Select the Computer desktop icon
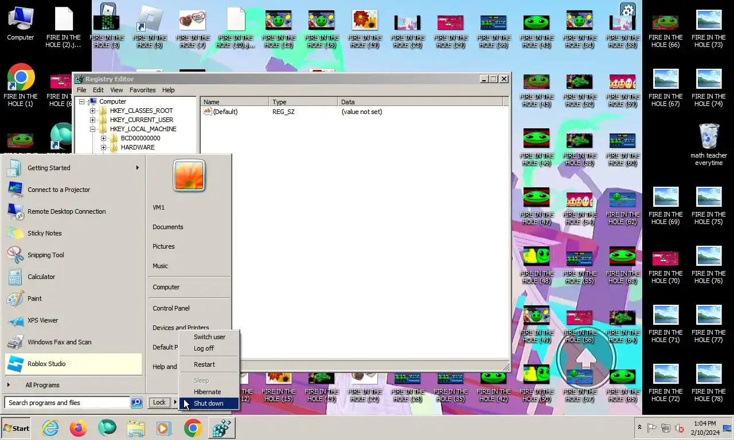The image size is (734, 440). click(21, 23)
